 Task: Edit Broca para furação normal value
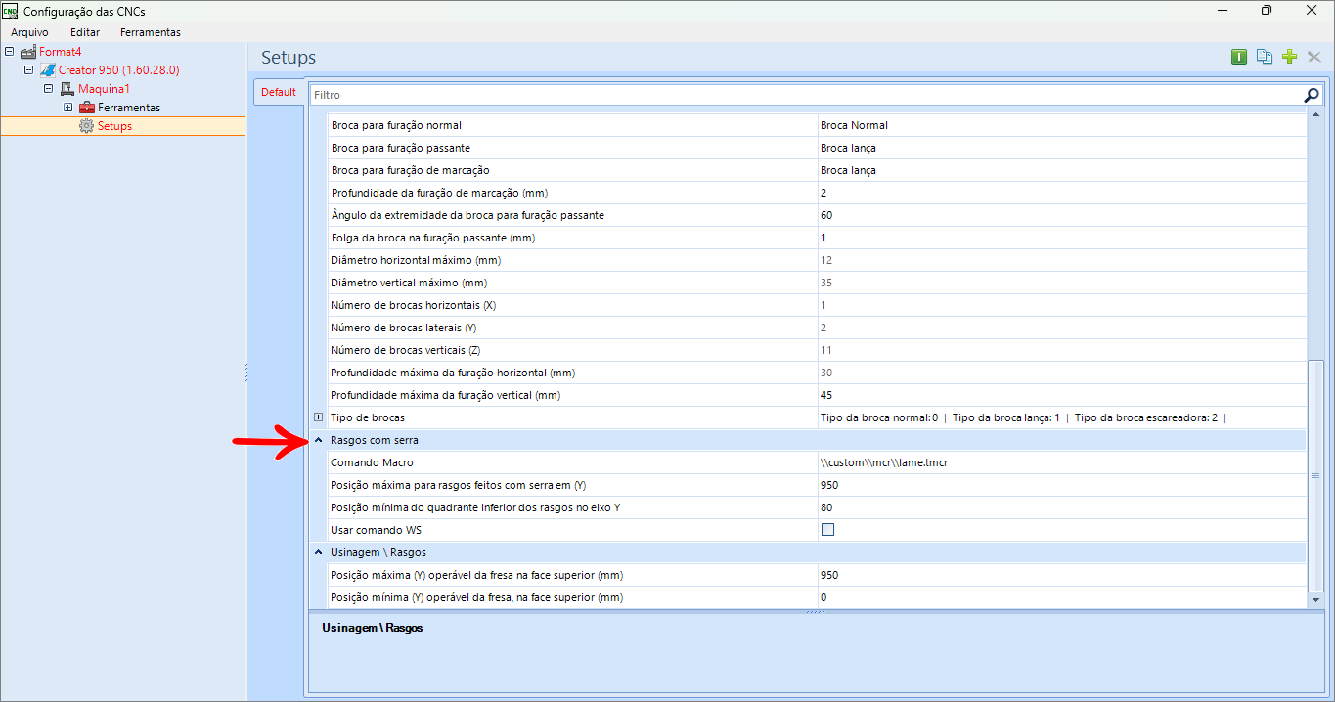pos(1061,125)
